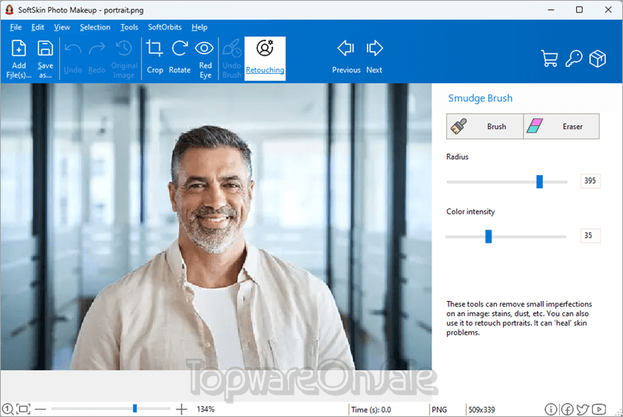
Task: Click the shopping cart icon
Action: [549, 58]
